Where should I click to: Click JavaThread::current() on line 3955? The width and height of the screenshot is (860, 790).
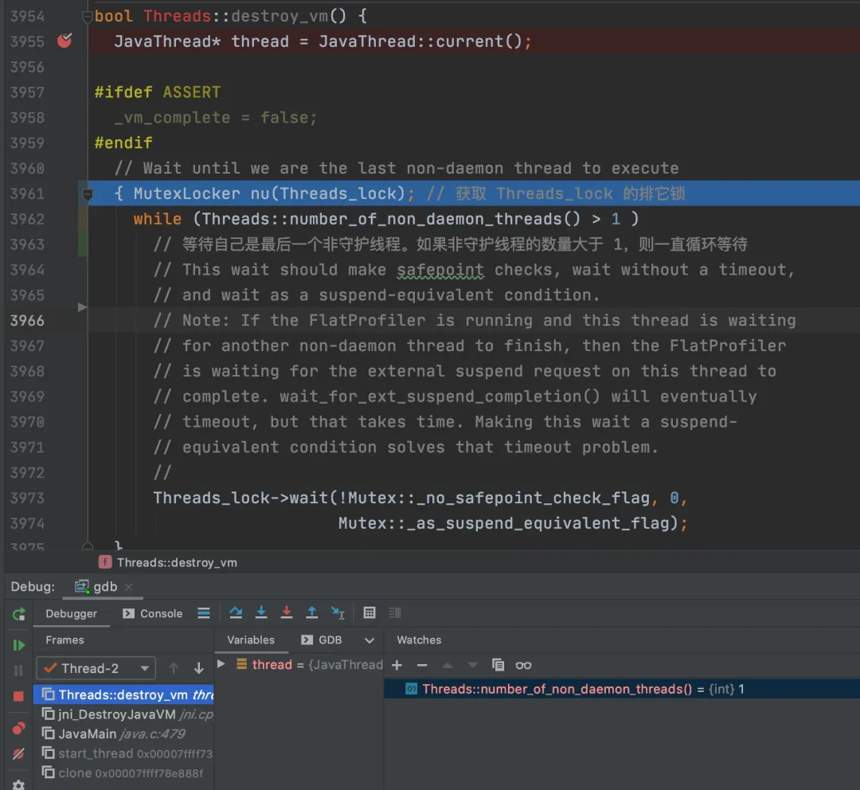click(x=420, y=41)
